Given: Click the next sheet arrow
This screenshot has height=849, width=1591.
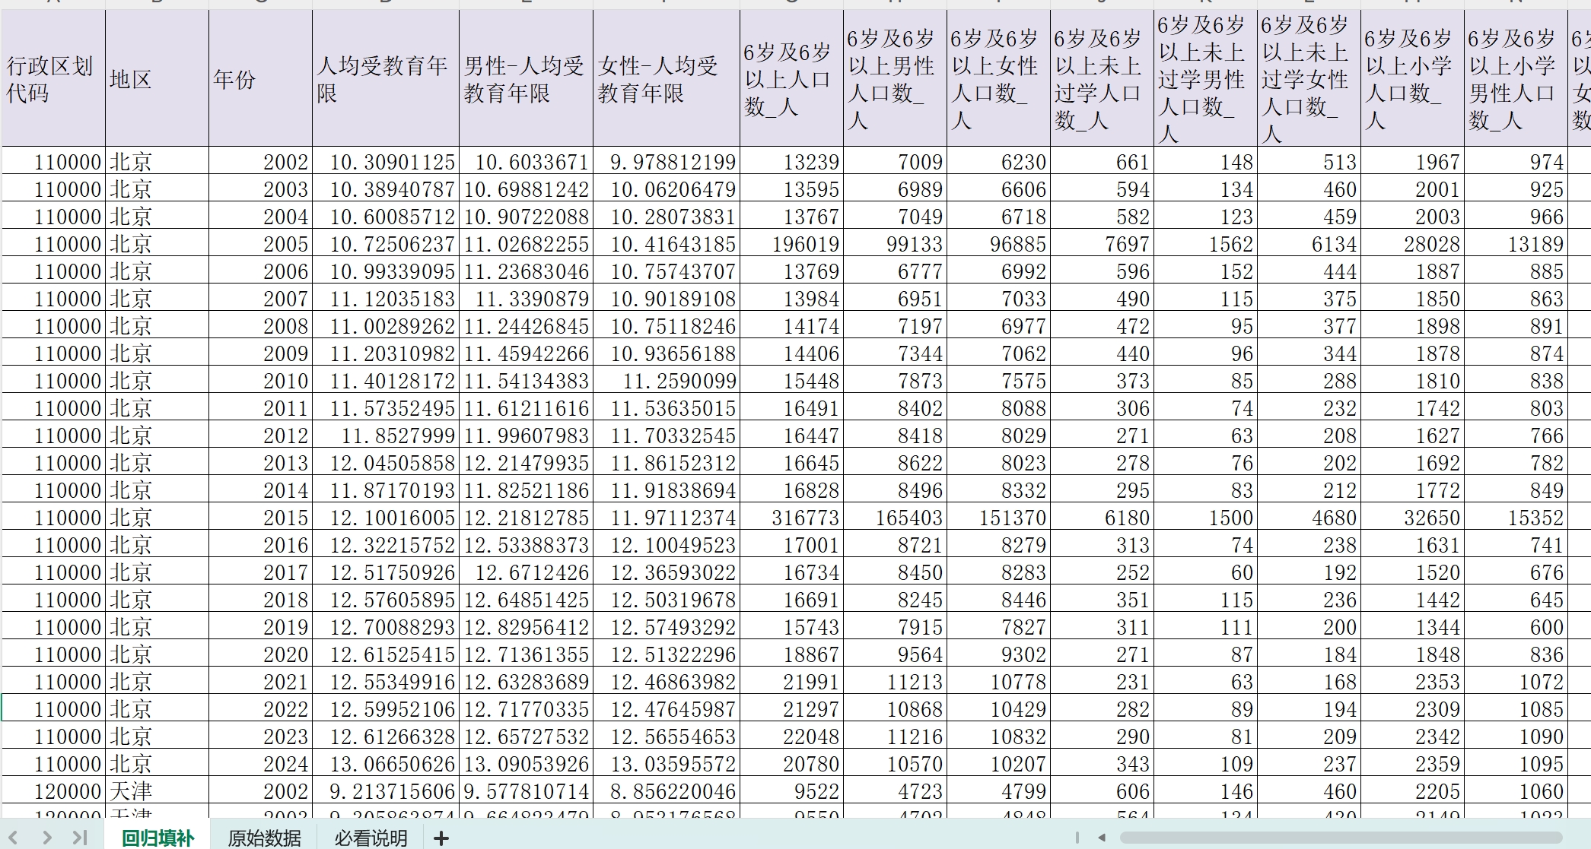Looking at the screenshot, I should (47, 838).
